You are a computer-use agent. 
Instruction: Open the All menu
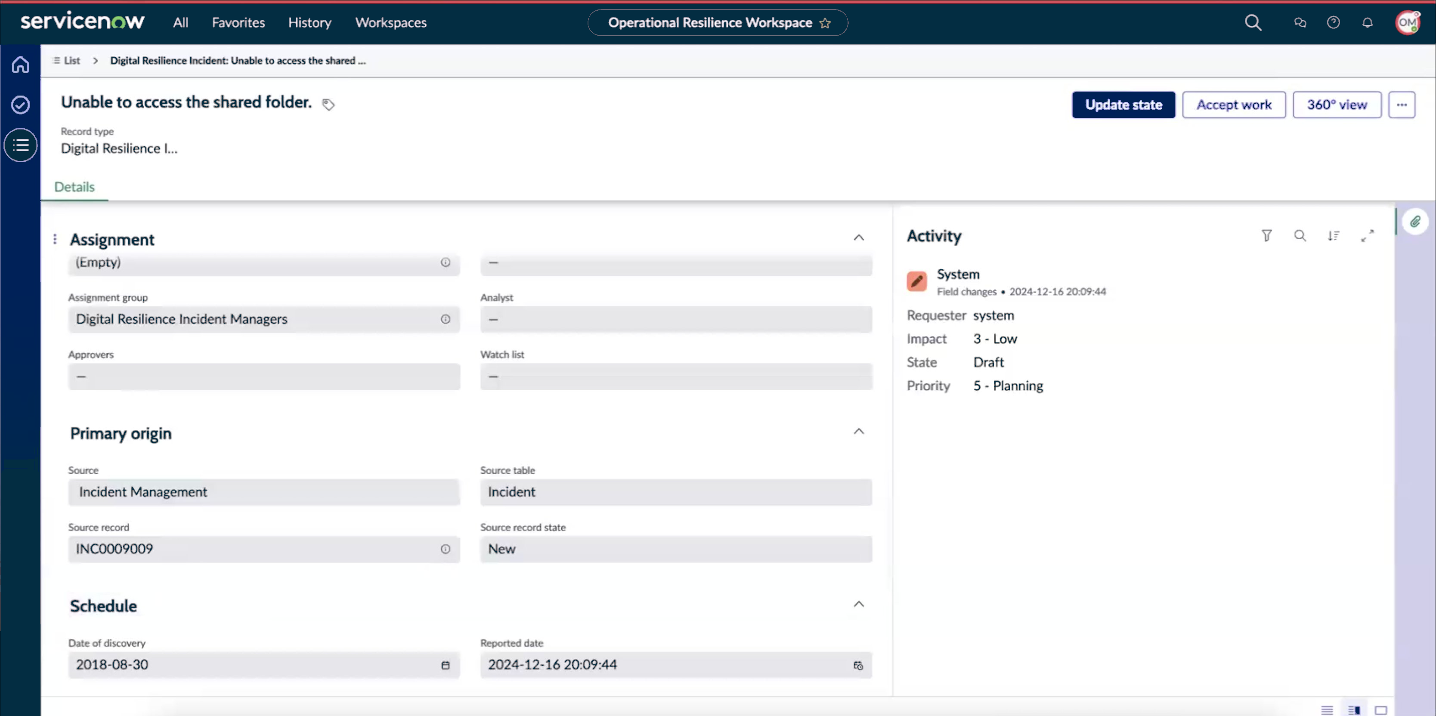tap(181, 23)
